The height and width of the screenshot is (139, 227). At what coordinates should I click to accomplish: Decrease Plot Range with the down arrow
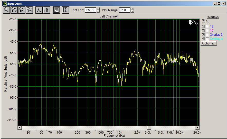(132, 11)
